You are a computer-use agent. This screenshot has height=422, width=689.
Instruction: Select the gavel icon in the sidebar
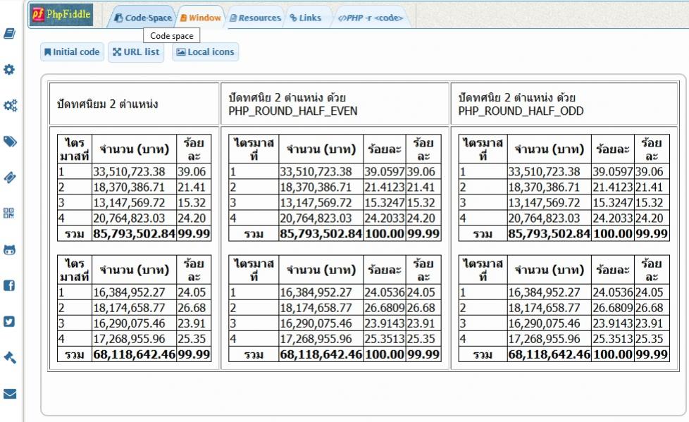[x=10, y=358]
